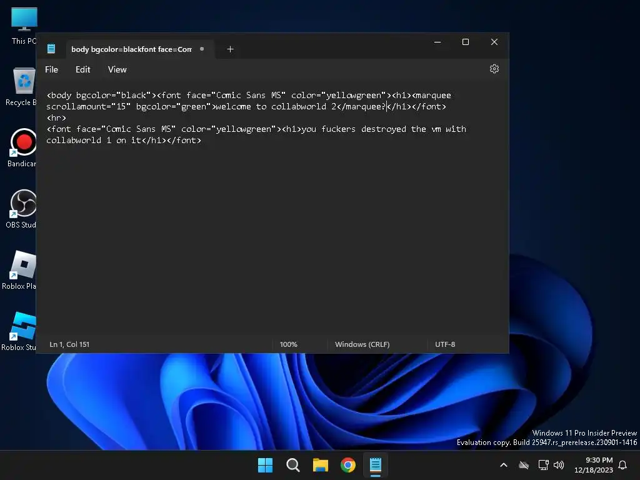Open the View menu in Notepad
Viewport: 640px width, 480px height.
tap(117, 69)
